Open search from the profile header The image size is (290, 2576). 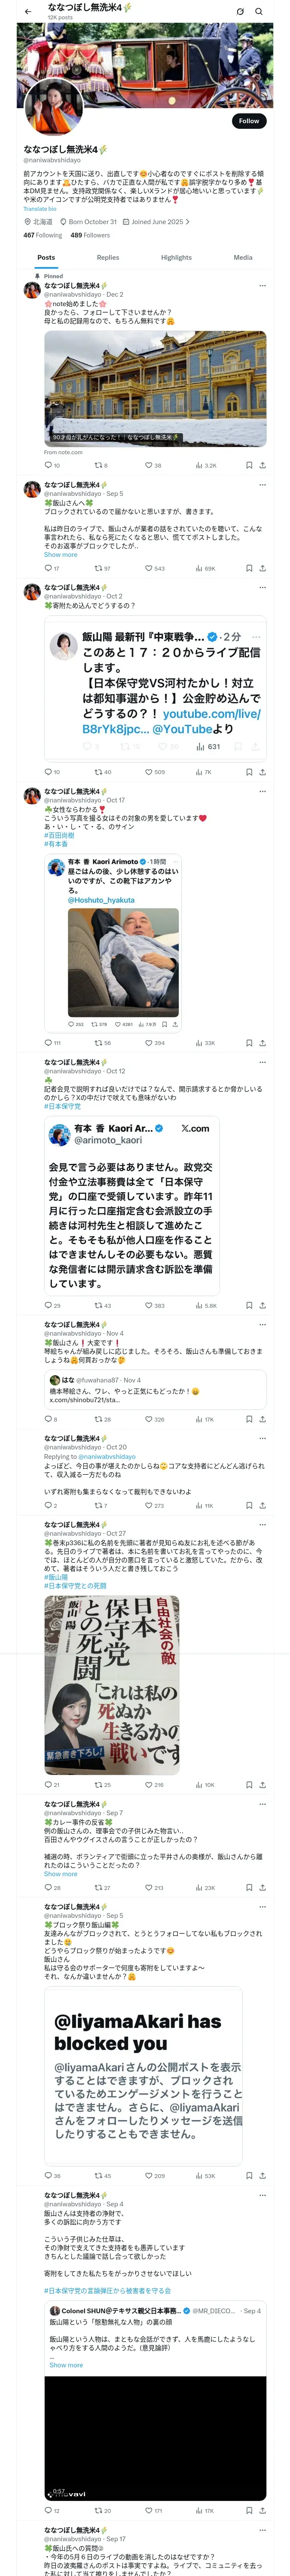coord(259,12)
